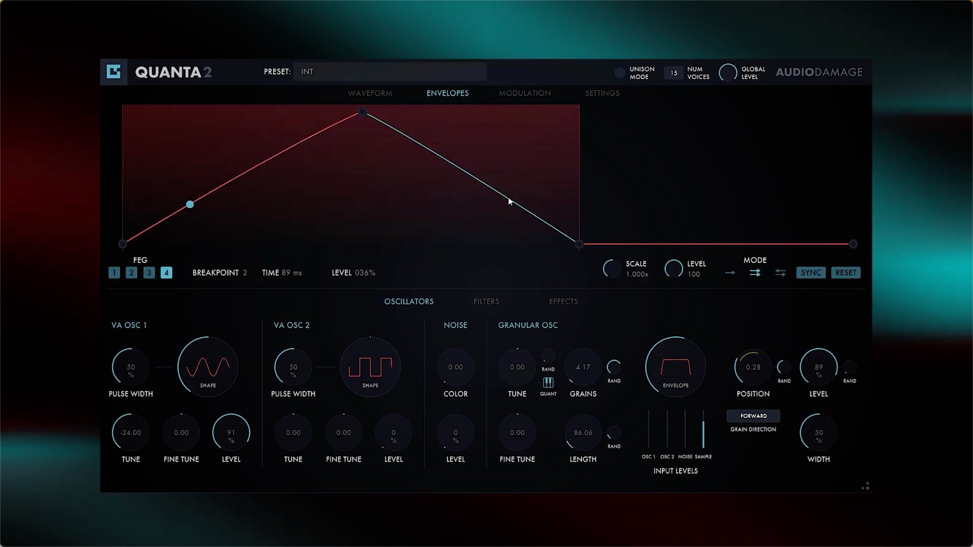This screenshot has height=547, width=973.
Task: Open the NUM VOICES value selector
Action: pyautogui.click(x=674, y=72)
